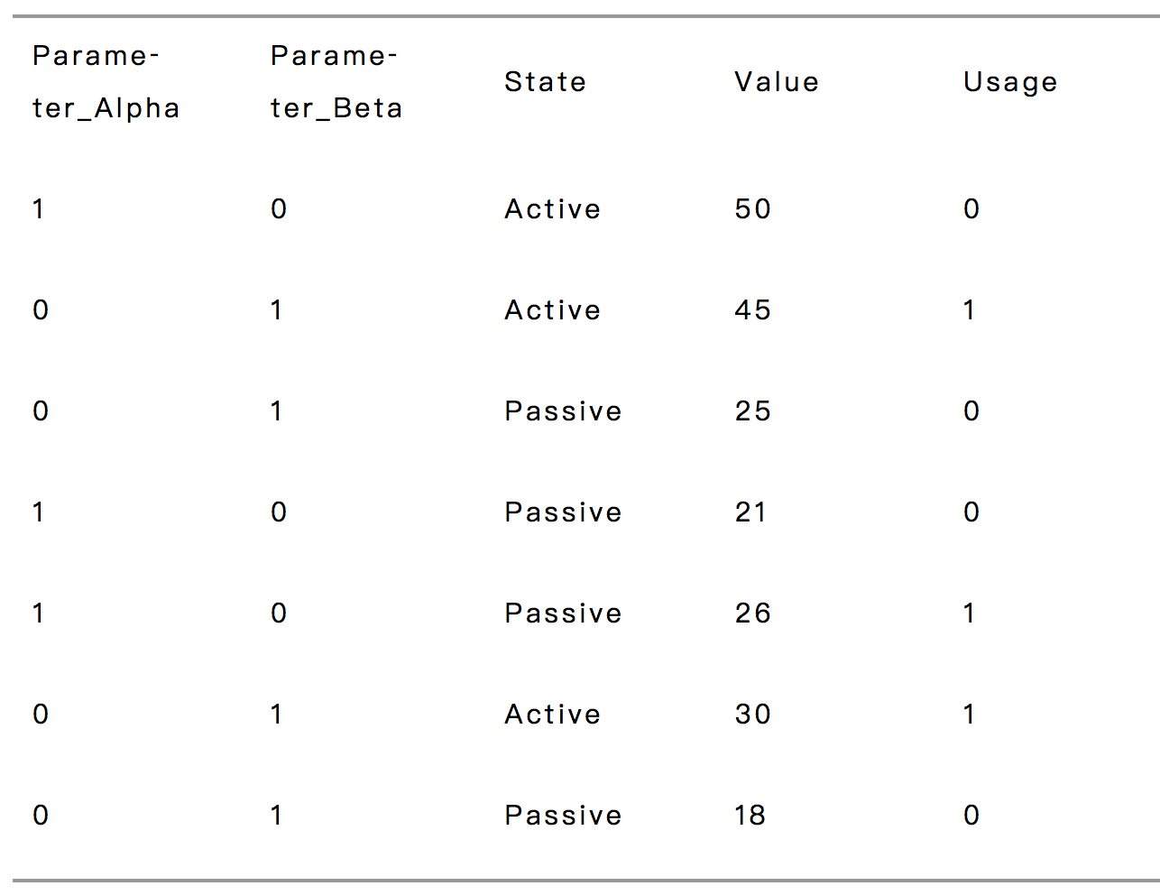Select the Value column header
The height and width of the screenshot is (895, 1160).
click(776, 82)
